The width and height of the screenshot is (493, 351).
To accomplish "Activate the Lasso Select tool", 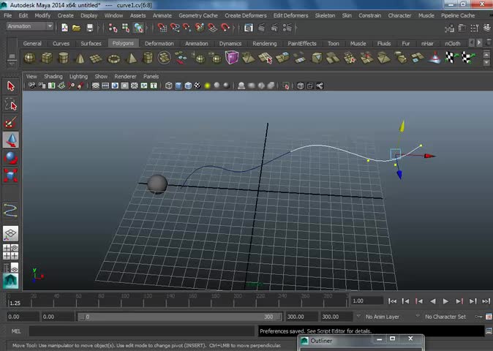I will (10, 105).
